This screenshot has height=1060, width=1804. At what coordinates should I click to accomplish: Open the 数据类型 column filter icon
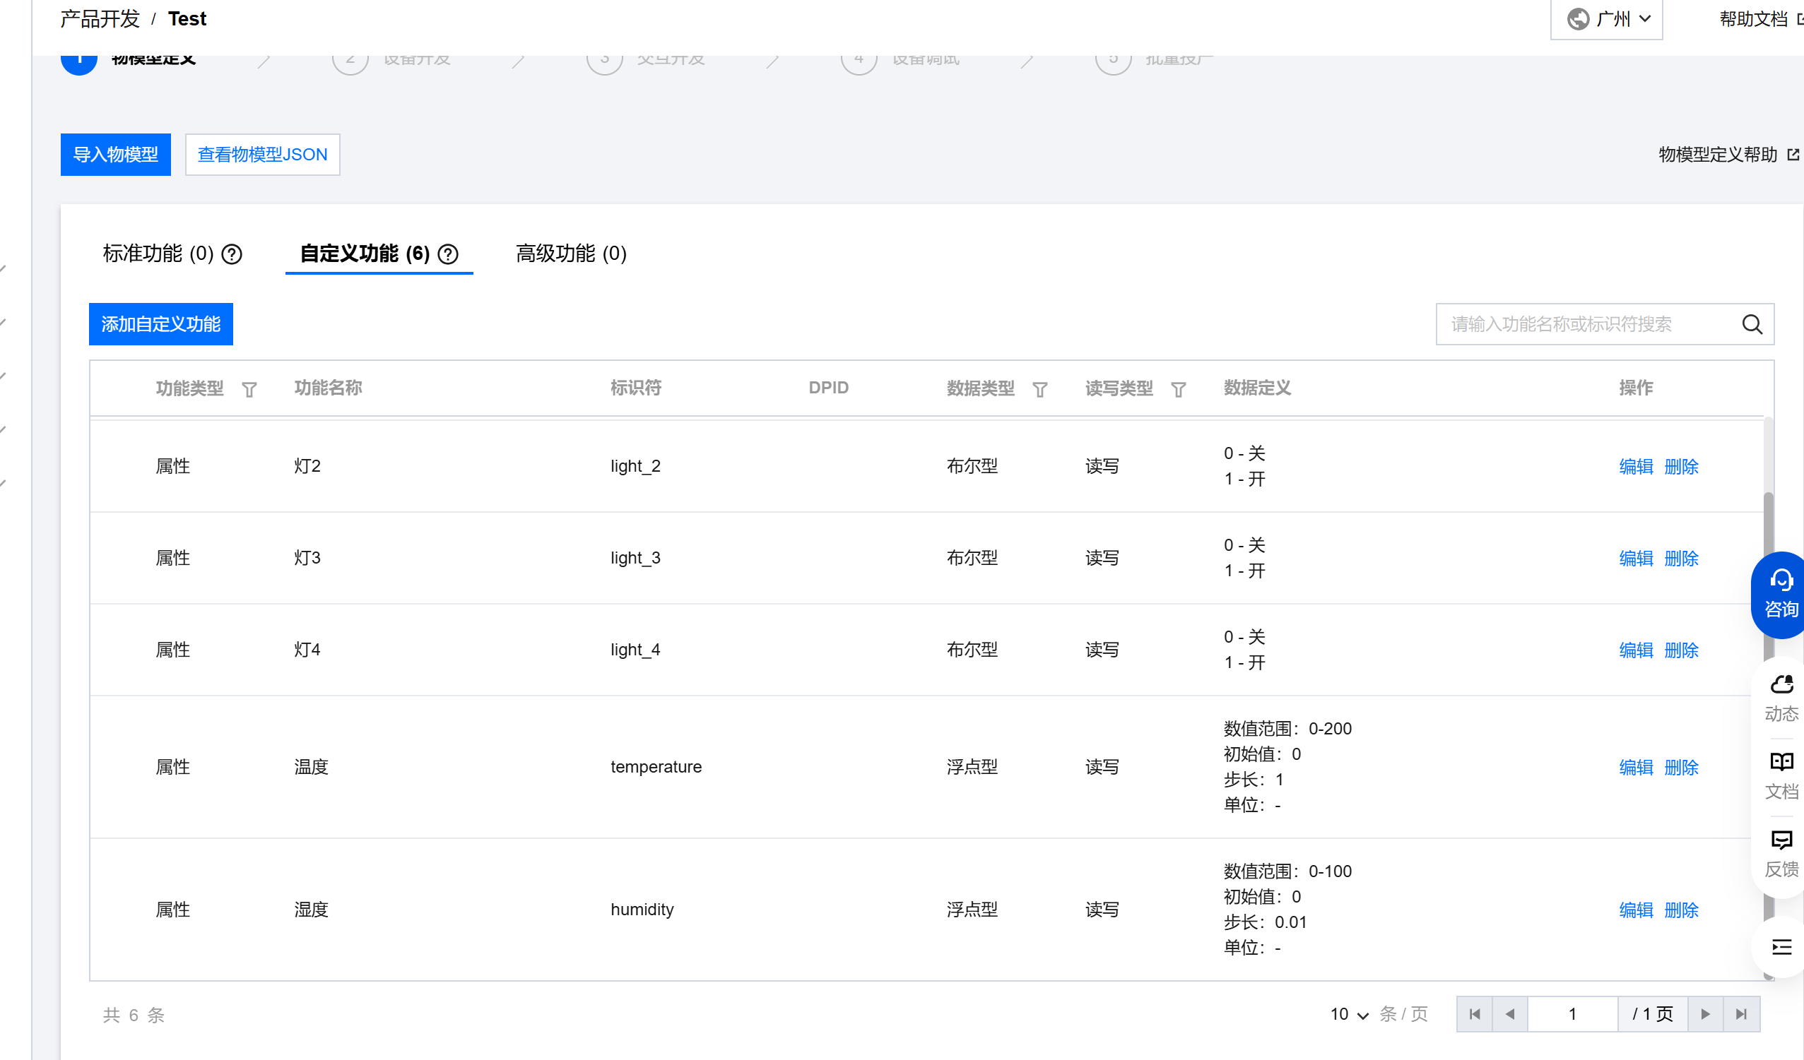[1039, 390]
